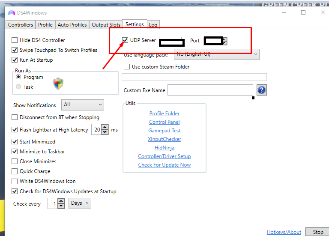Open the Log tab
Viewport: 329px width, 236px height.
pos(153,25)
